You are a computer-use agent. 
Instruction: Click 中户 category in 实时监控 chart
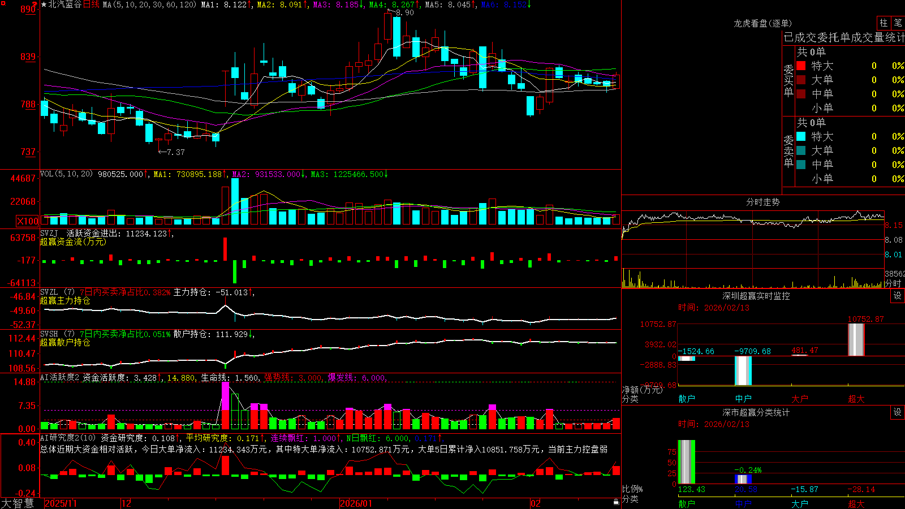pyautogui.click(x=743, y=399)
